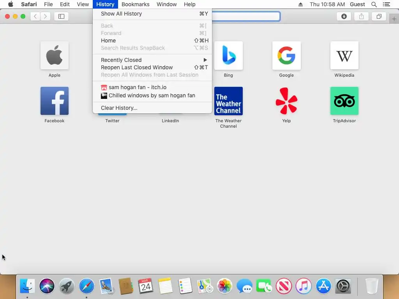The image size is (399, 299).
Task: Click the Share toolbar icon
Action: 361,16
